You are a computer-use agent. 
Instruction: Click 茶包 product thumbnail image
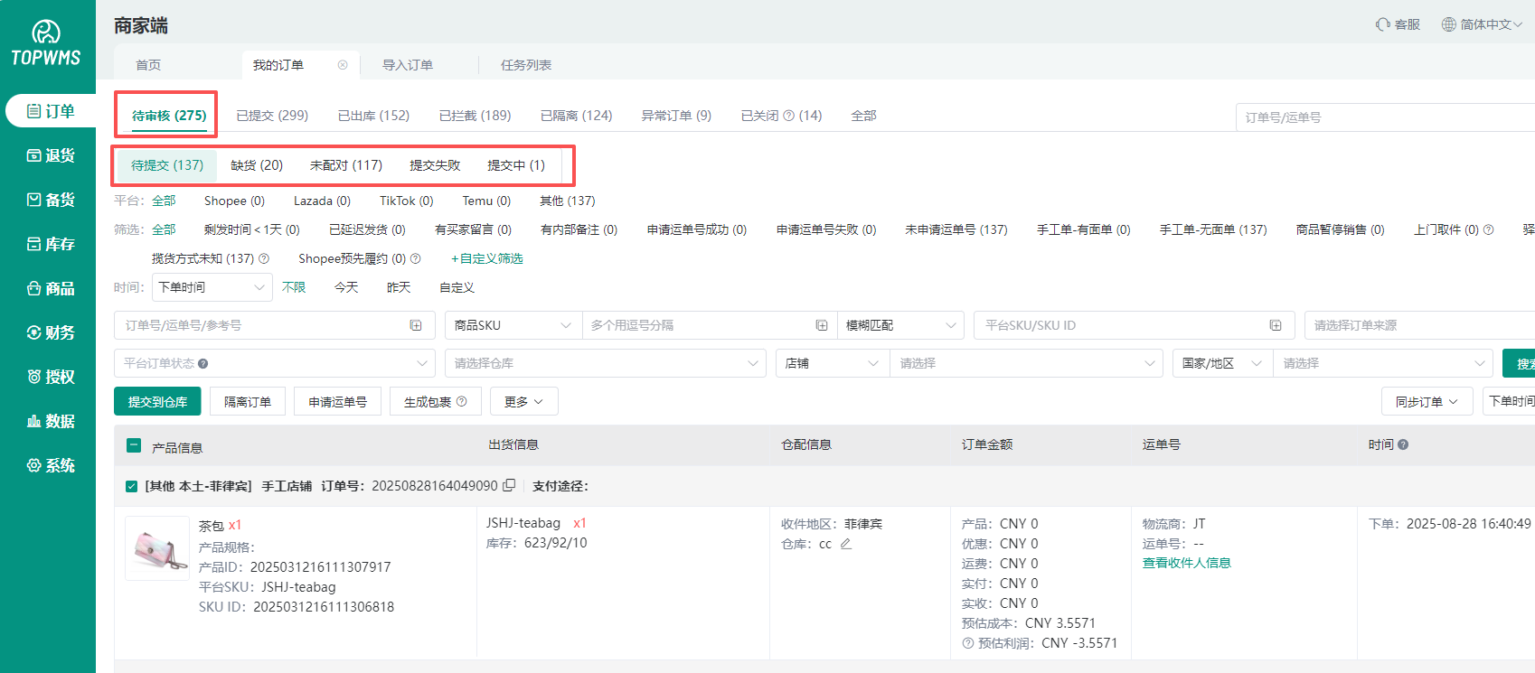pyautogui.click(x=157, y=548)
